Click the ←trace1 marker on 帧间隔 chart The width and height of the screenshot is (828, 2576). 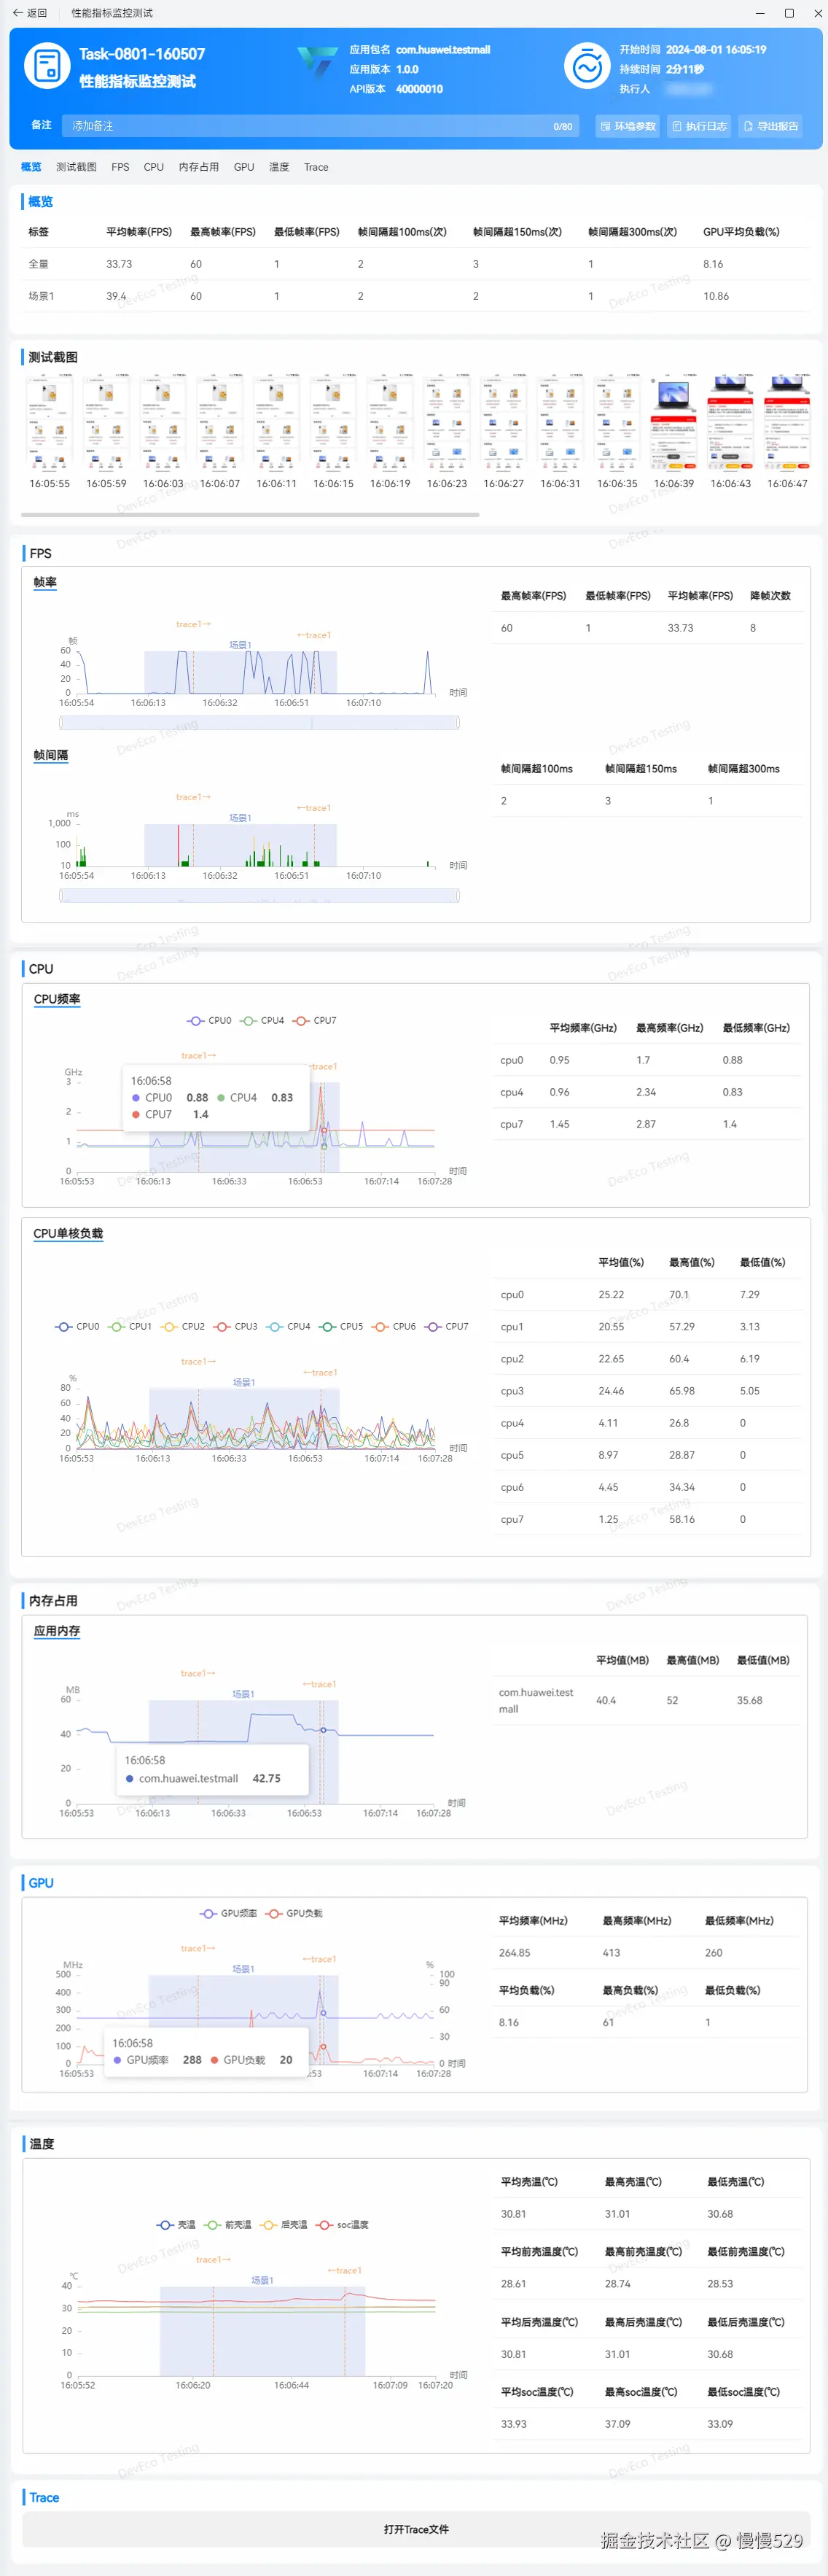pos(313,808)
